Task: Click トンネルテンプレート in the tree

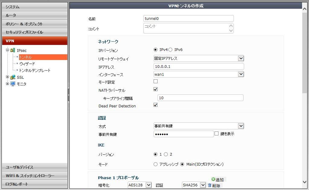Action: click(x=35, y=70)
